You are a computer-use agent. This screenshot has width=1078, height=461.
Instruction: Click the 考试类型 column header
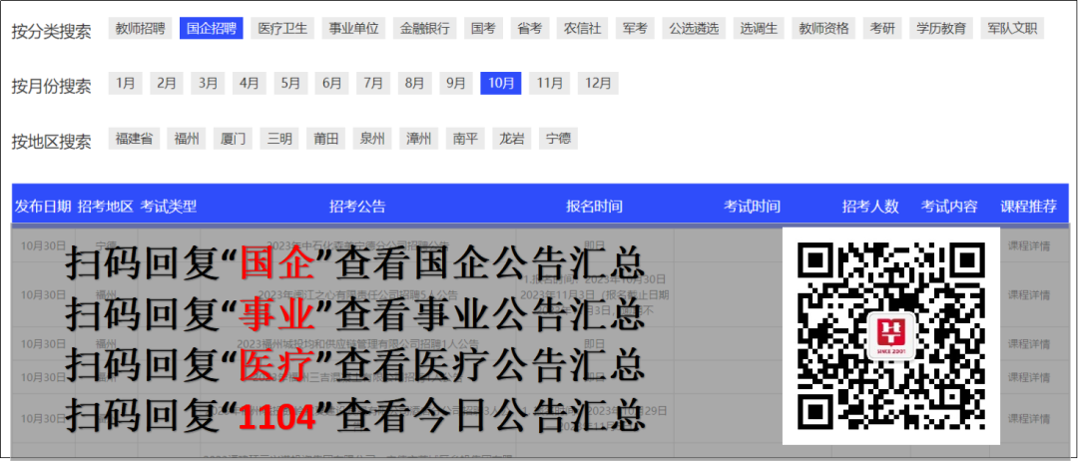169,207
